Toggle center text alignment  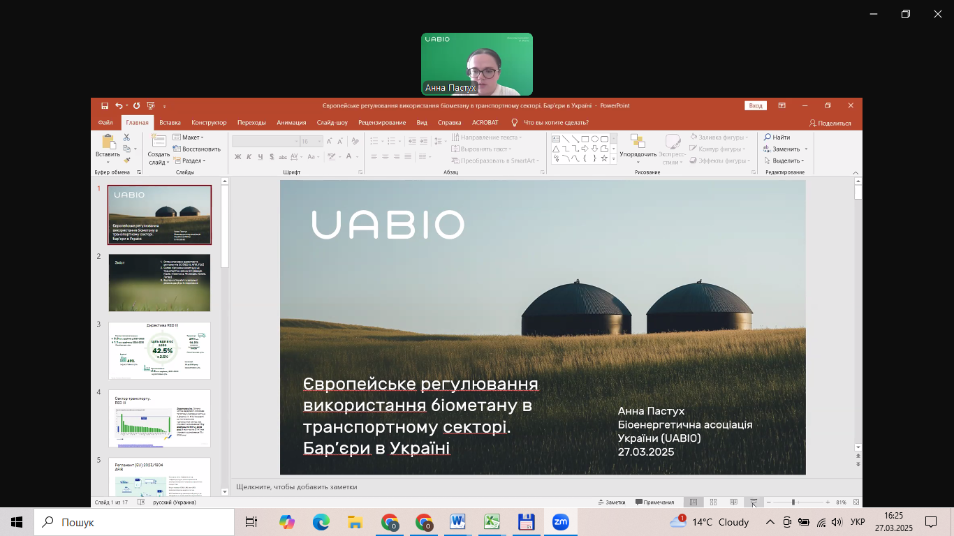pyautogui.click(x=386, y=157)
